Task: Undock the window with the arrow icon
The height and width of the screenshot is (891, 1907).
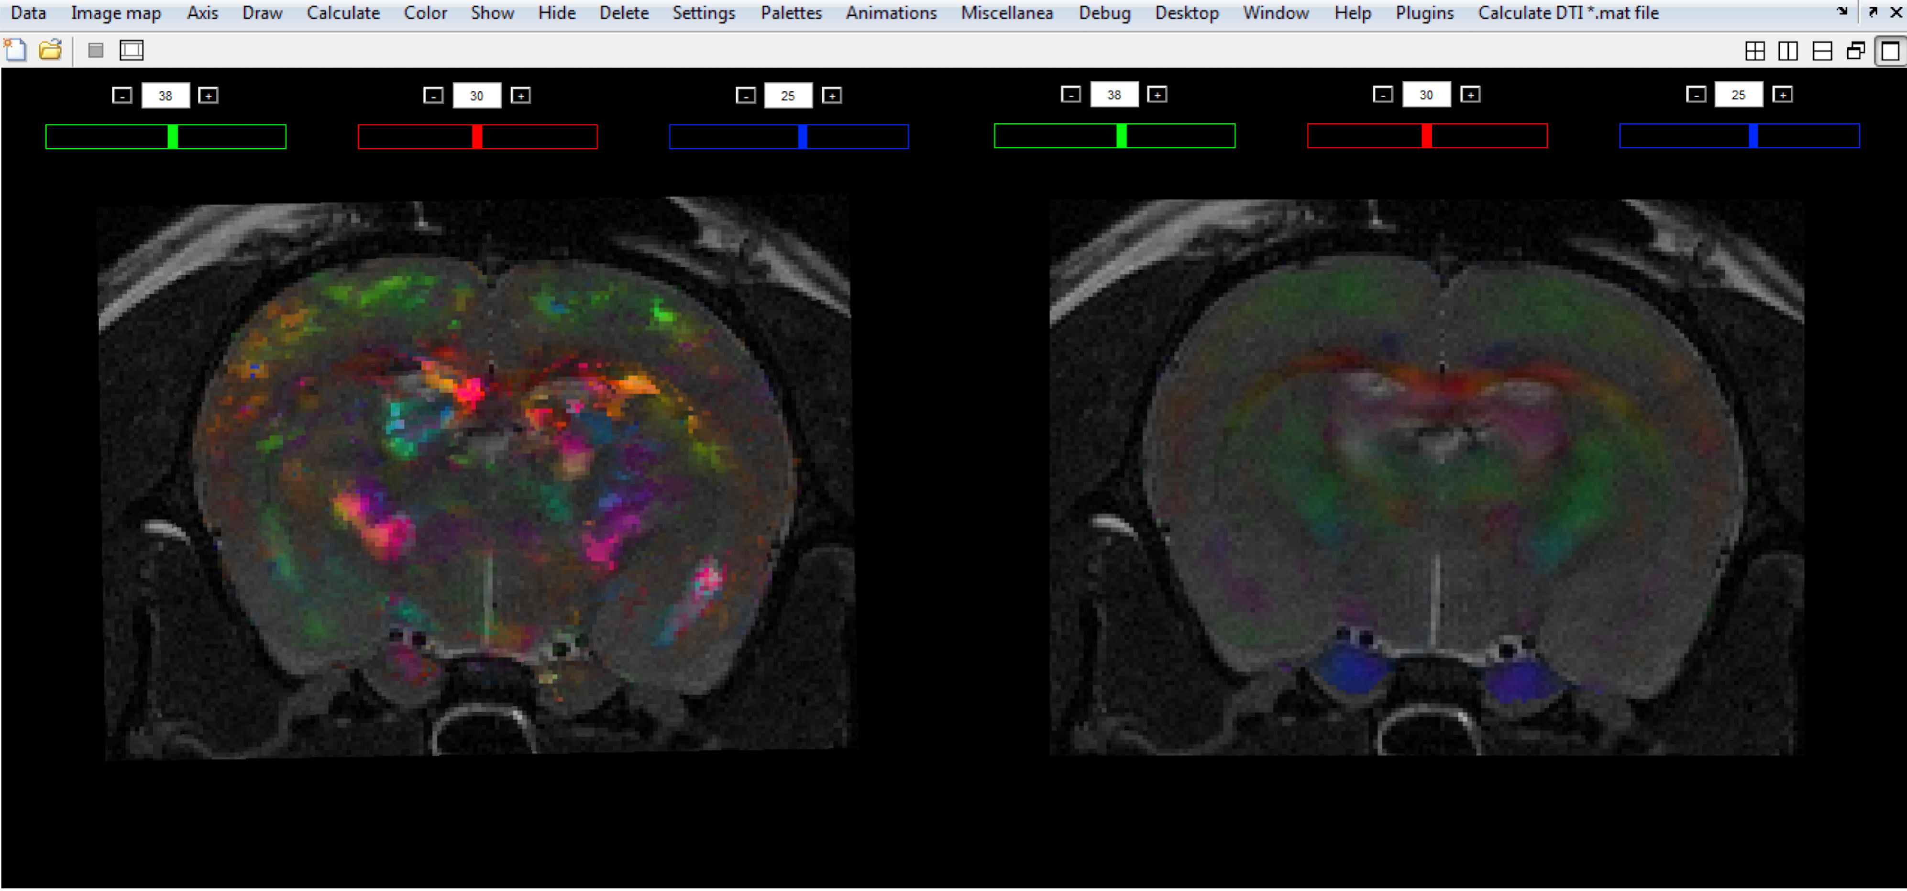Action: click(x=1873, y=12)
